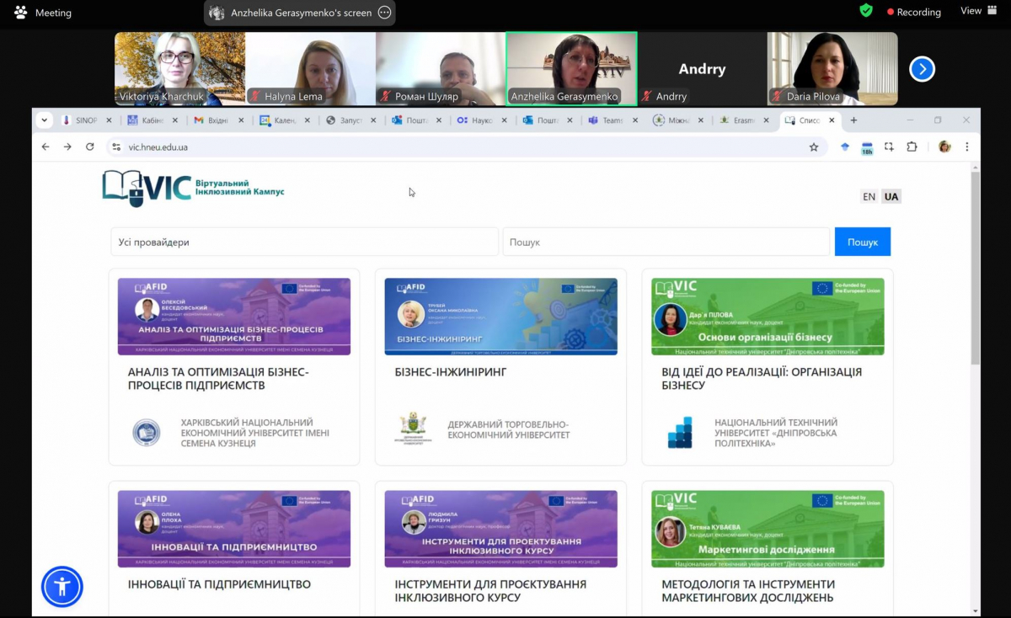Open the Chrome extensions puzzle icon
This screenshot has width=1011, height=618.
point(912,147)
